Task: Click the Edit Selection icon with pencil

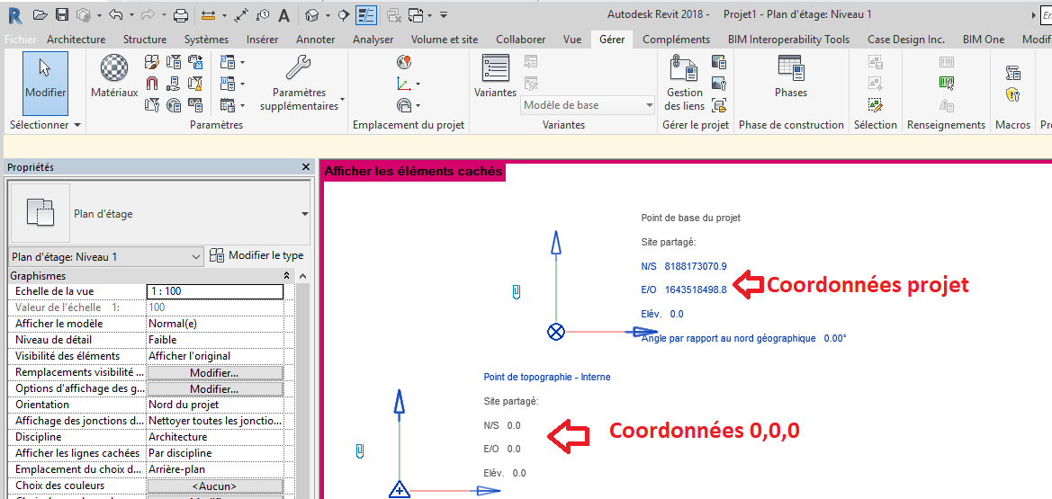Action: pyautogui.click(x=874, y=104)
